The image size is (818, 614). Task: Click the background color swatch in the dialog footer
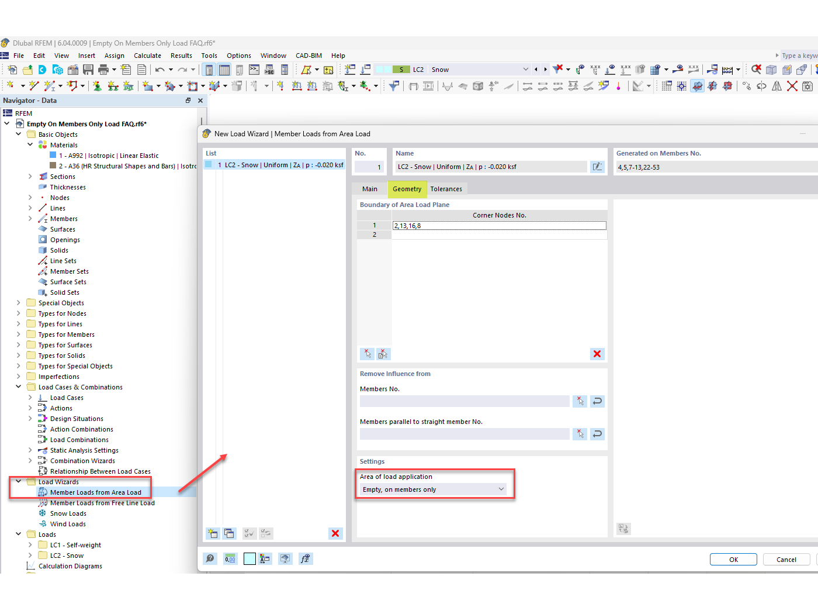point(249,558)
